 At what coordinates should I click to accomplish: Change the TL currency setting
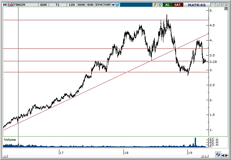58,5
